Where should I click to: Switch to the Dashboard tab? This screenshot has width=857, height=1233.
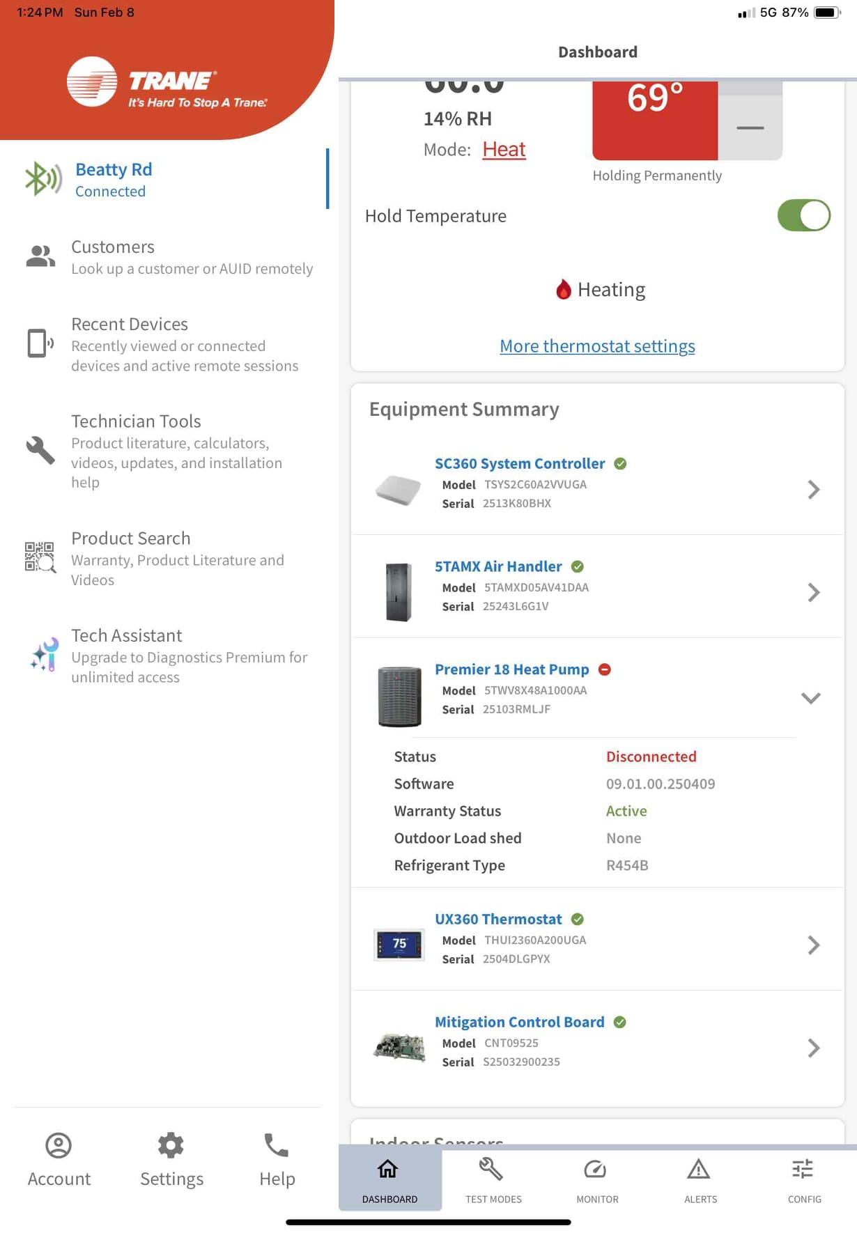coord(389,1180)
